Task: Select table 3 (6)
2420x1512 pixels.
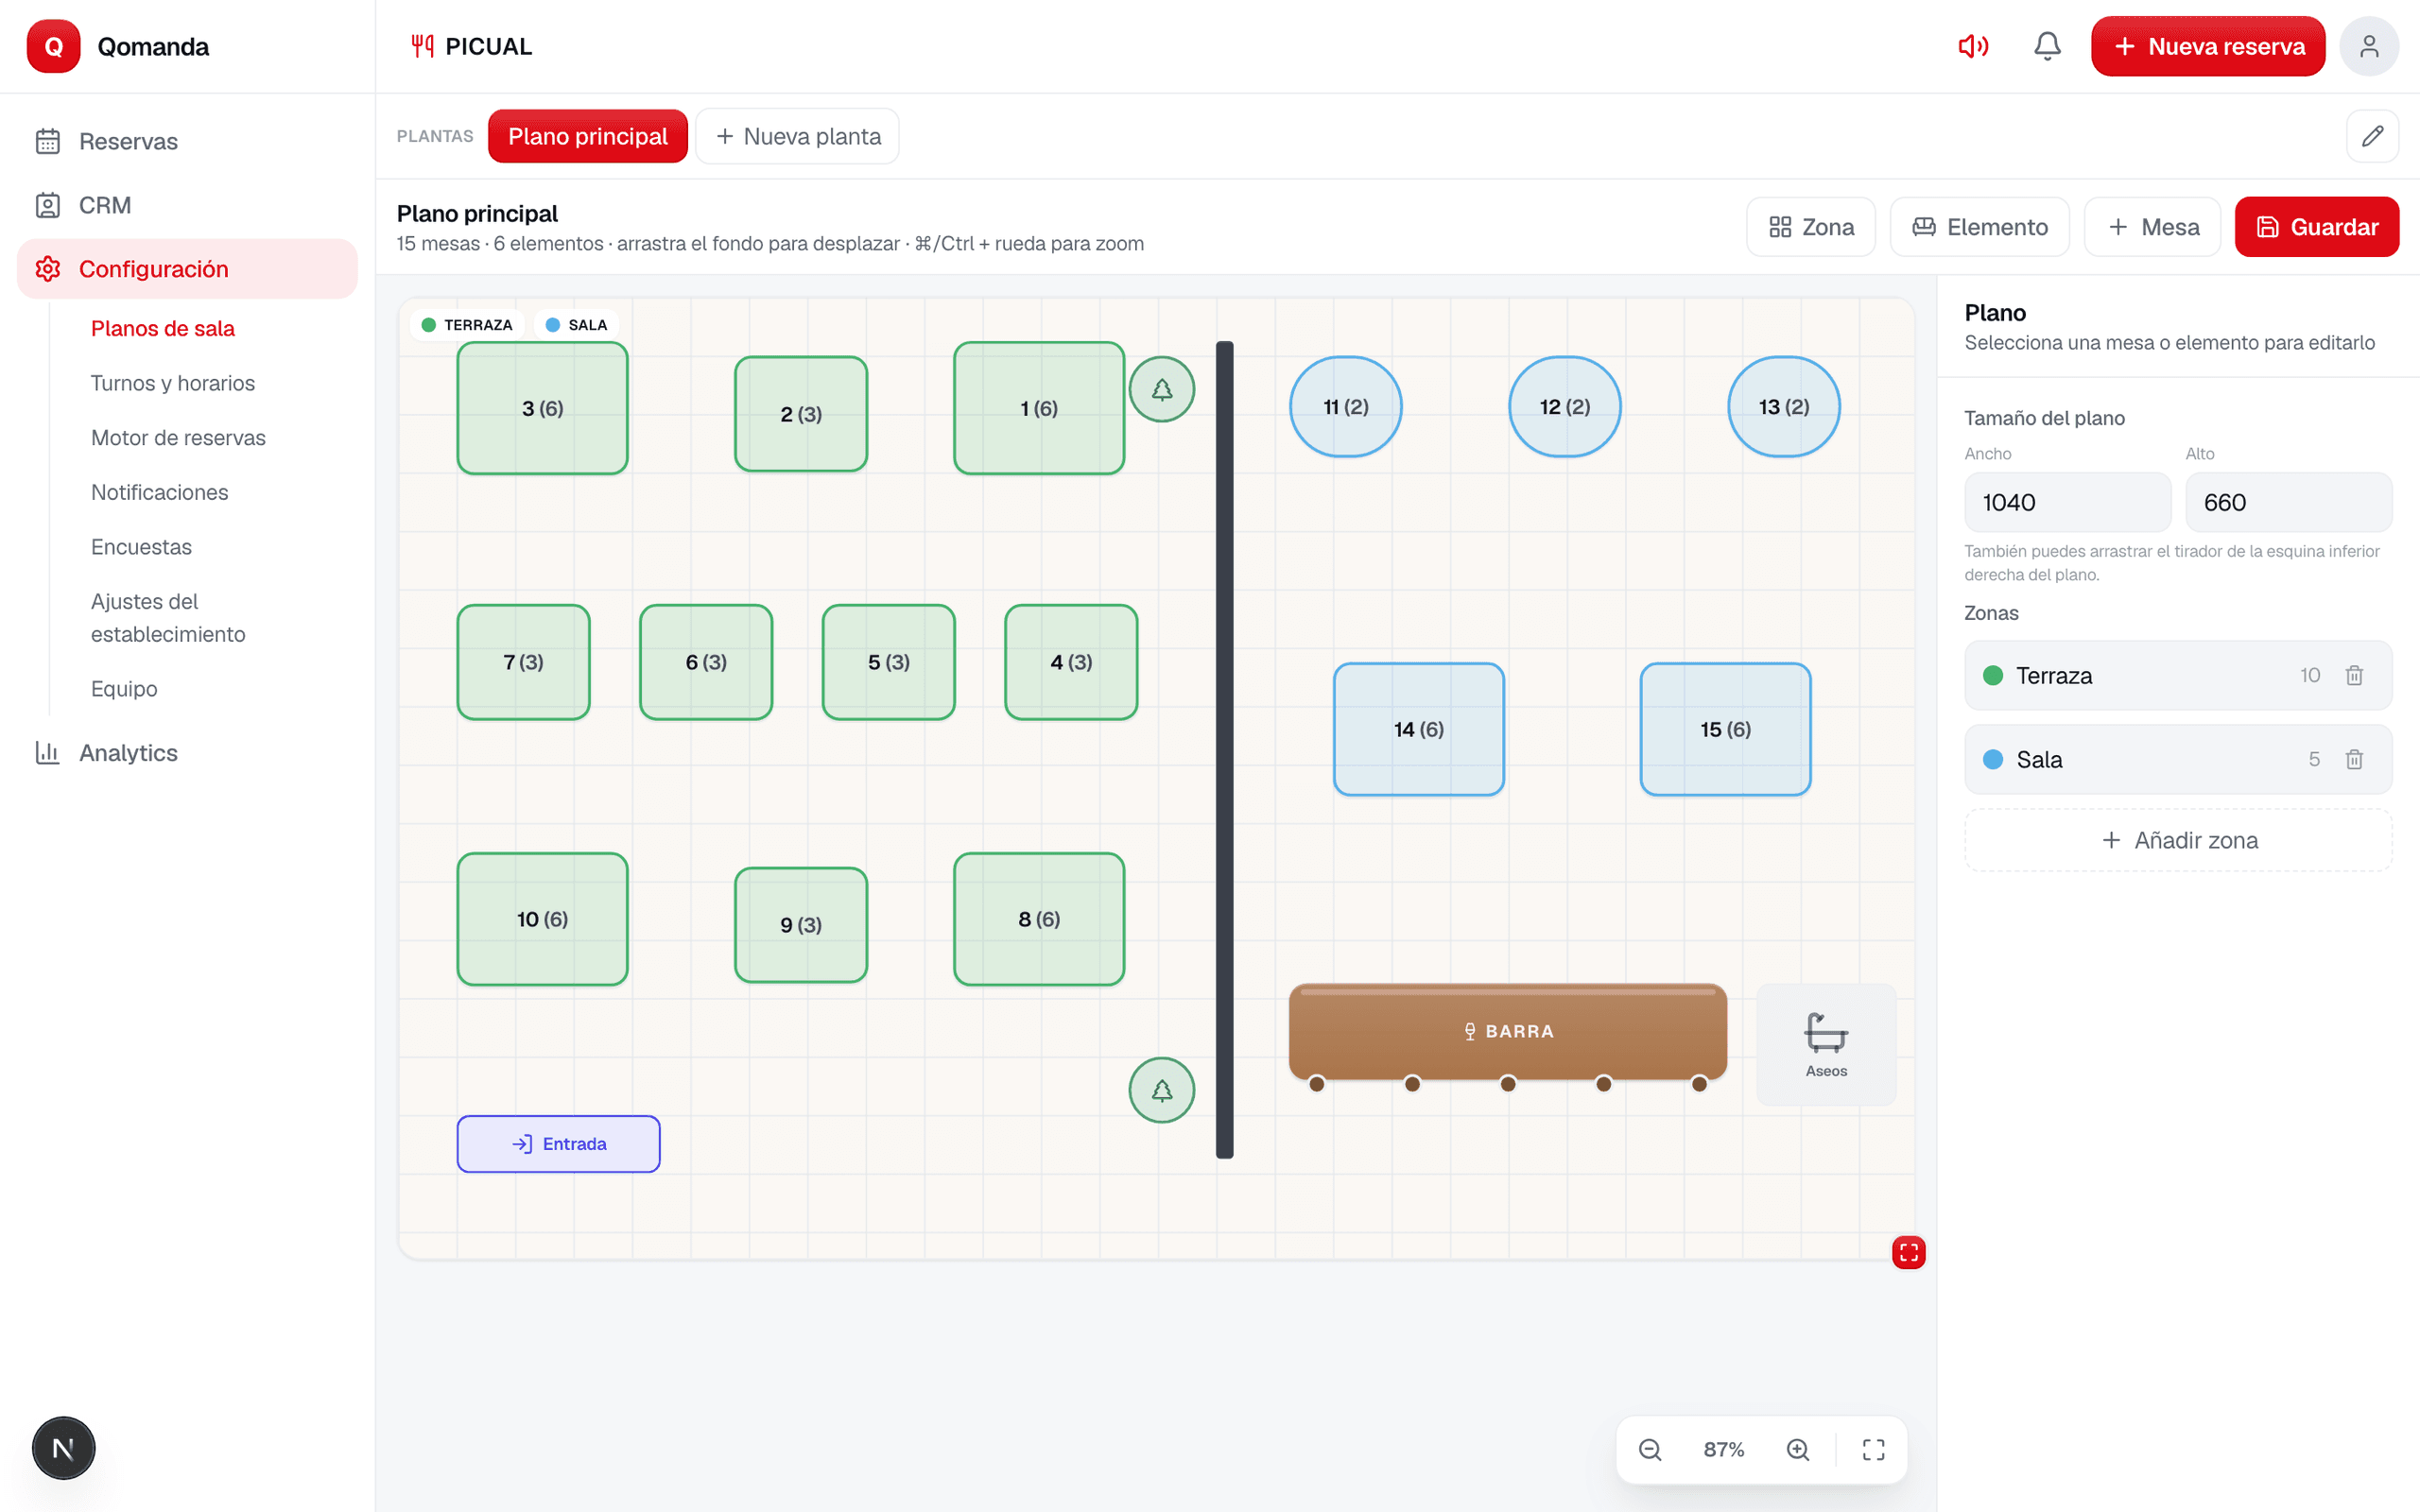Action: pos(542,408)
